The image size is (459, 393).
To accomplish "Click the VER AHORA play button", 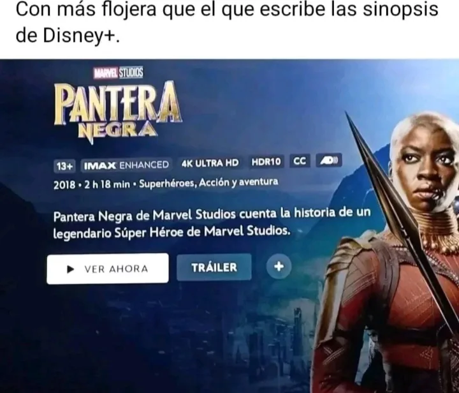I will click(108, 269).
